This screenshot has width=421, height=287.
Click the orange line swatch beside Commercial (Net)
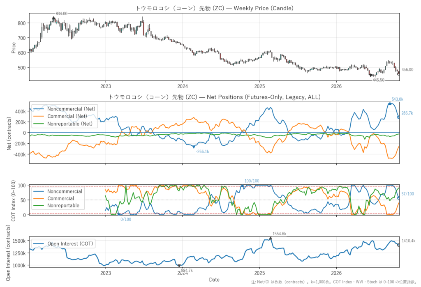coord(39,116)
